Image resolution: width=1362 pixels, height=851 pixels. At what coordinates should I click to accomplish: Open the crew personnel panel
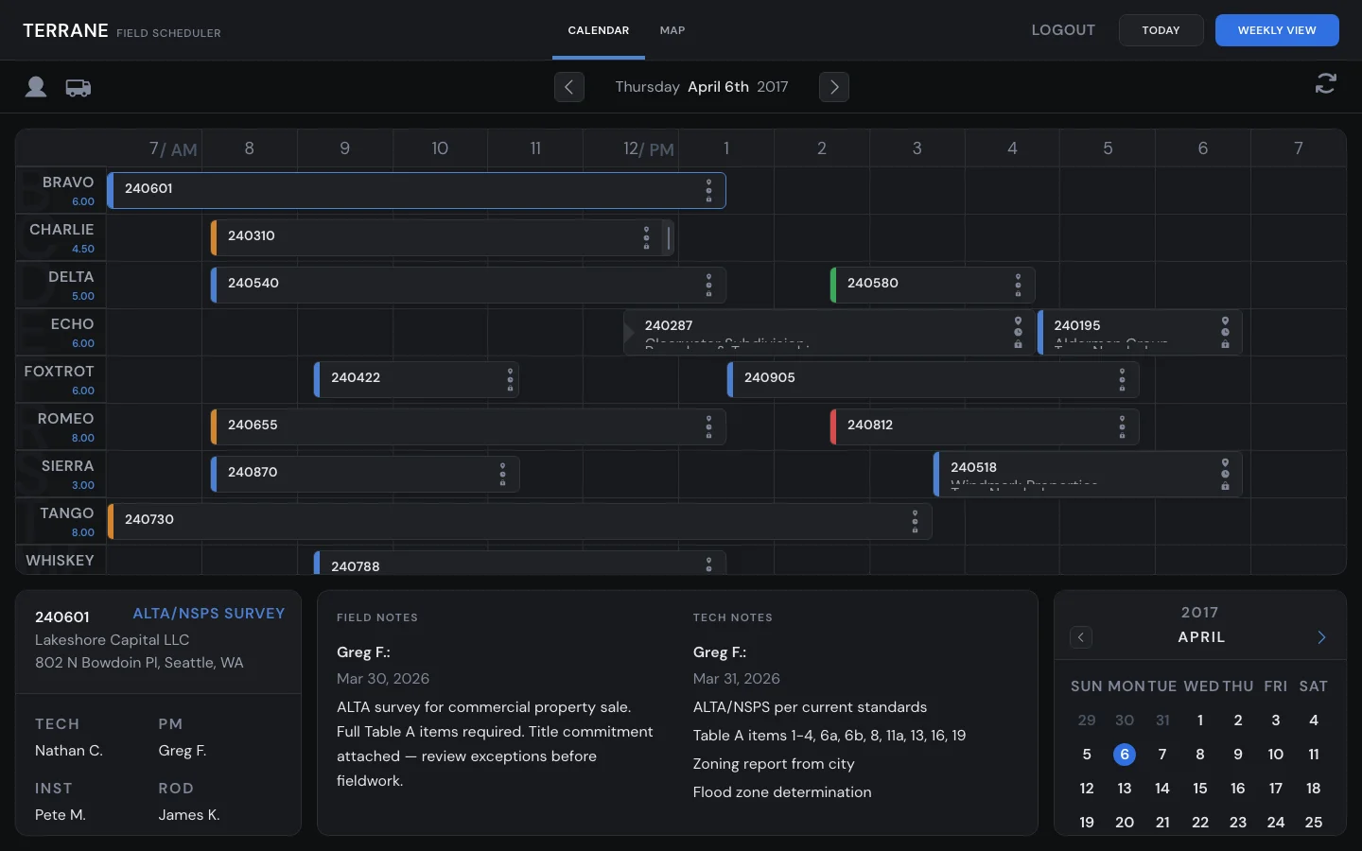click(35, 87)
